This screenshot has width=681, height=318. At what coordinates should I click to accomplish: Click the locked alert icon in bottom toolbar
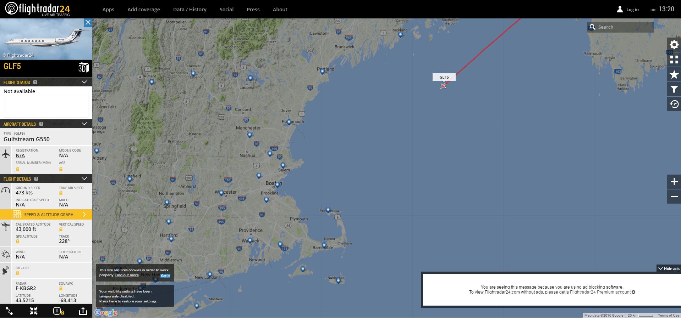(x=58, y=311)
